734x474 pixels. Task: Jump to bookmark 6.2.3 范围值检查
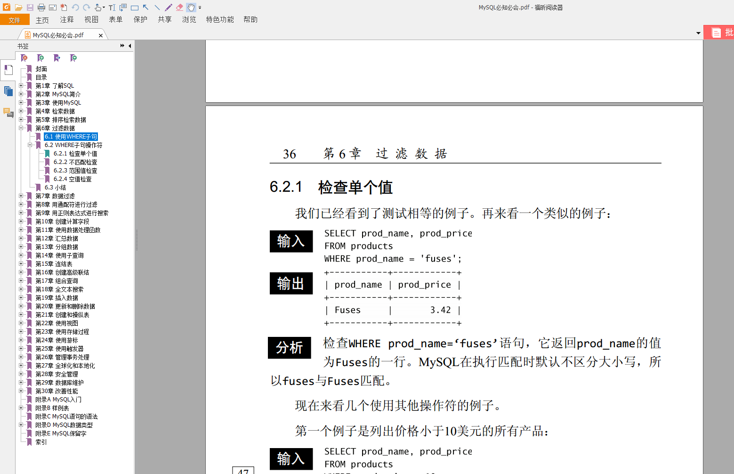click(75, 171)
